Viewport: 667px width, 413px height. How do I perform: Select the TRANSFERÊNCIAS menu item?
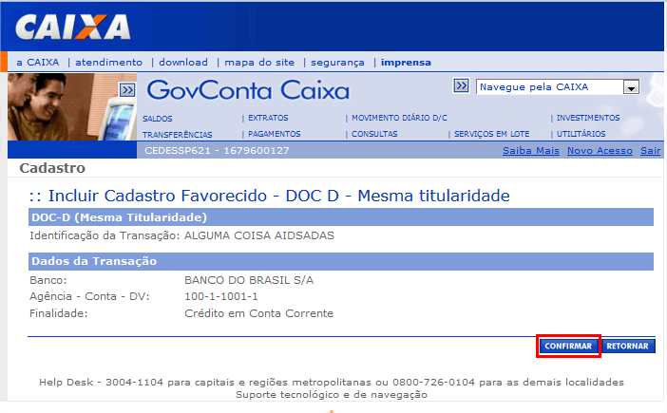pyautogui.click(x=178, y=135)
